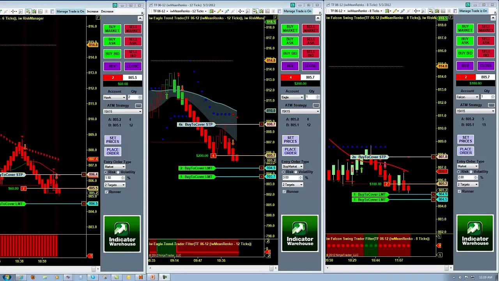Click BUY ASK in the Falcon panel
The width and height of the screenshot is (499, 281).
coord(465,41)
